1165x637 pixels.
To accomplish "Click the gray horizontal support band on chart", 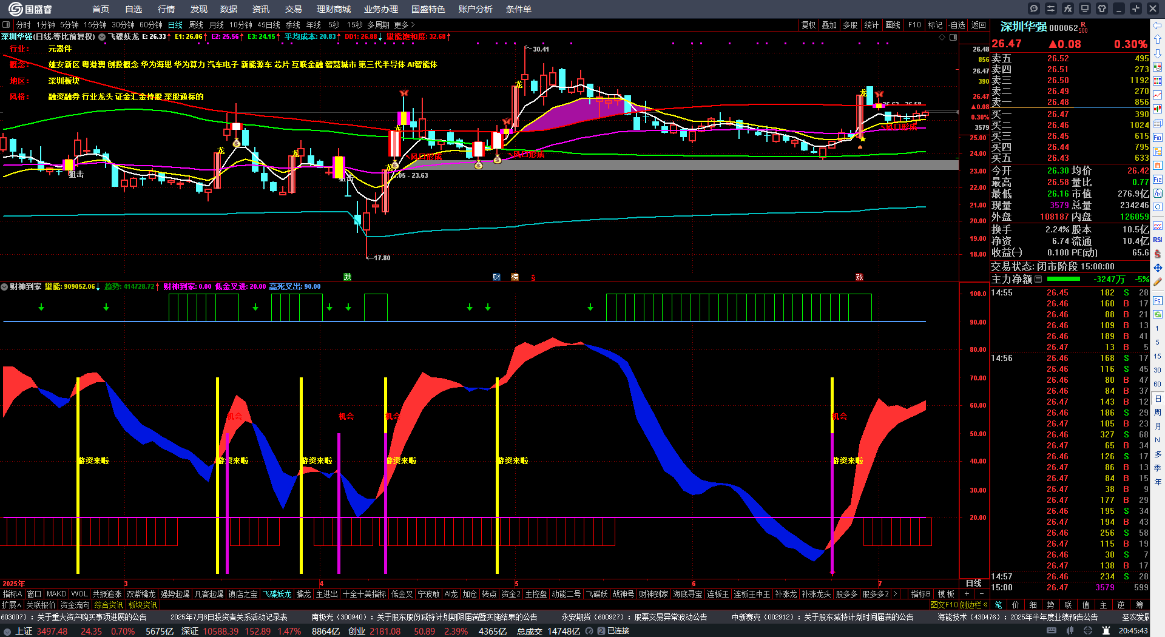I will [670, 165].
